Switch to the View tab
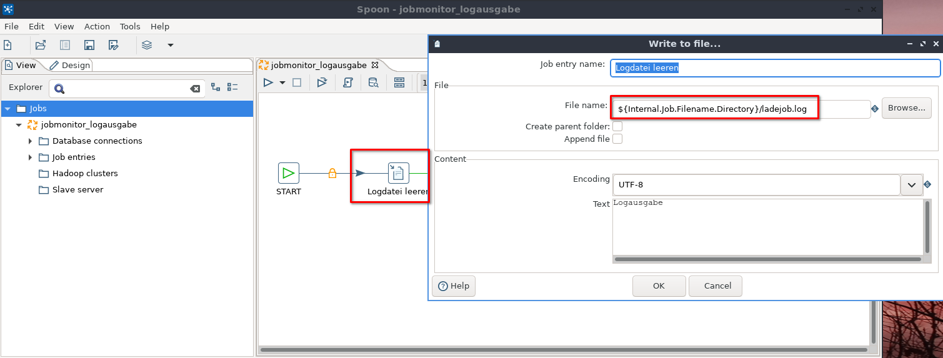Image resolution: width=943 pixels, height=358 pixels. coord(21,65)
